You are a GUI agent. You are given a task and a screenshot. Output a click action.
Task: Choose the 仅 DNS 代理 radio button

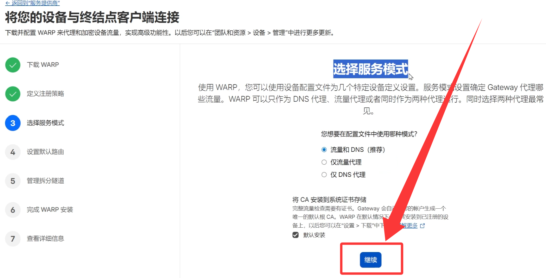pyautogui.click(x=324, y=174)
